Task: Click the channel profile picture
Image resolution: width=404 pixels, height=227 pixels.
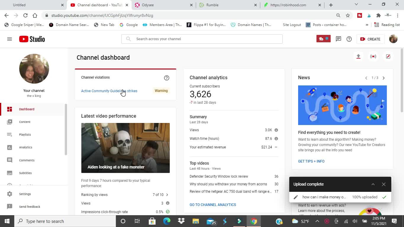Action: coord(34,69)
